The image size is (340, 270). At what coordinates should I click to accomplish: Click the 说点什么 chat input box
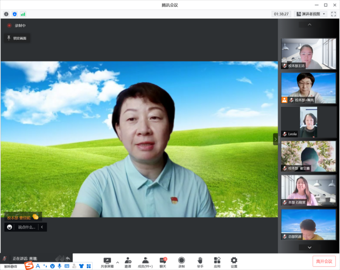(26, 227)
